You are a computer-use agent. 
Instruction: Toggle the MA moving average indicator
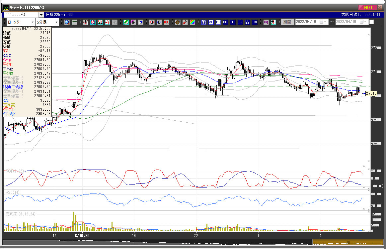(211, 22)
